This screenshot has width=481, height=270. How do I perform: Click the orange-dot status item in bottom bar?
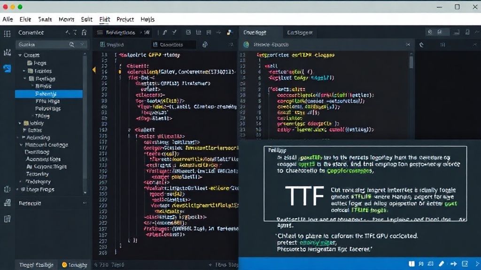tap(75, 265)
